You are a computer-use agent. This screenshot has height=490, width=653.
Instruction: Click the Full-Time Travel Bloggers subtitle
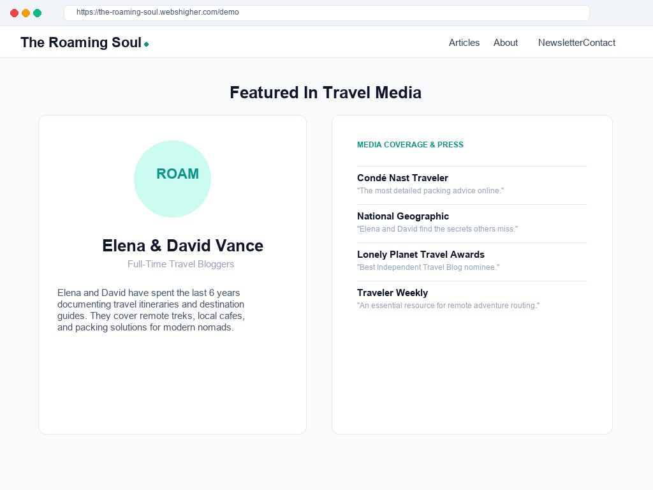180,264
